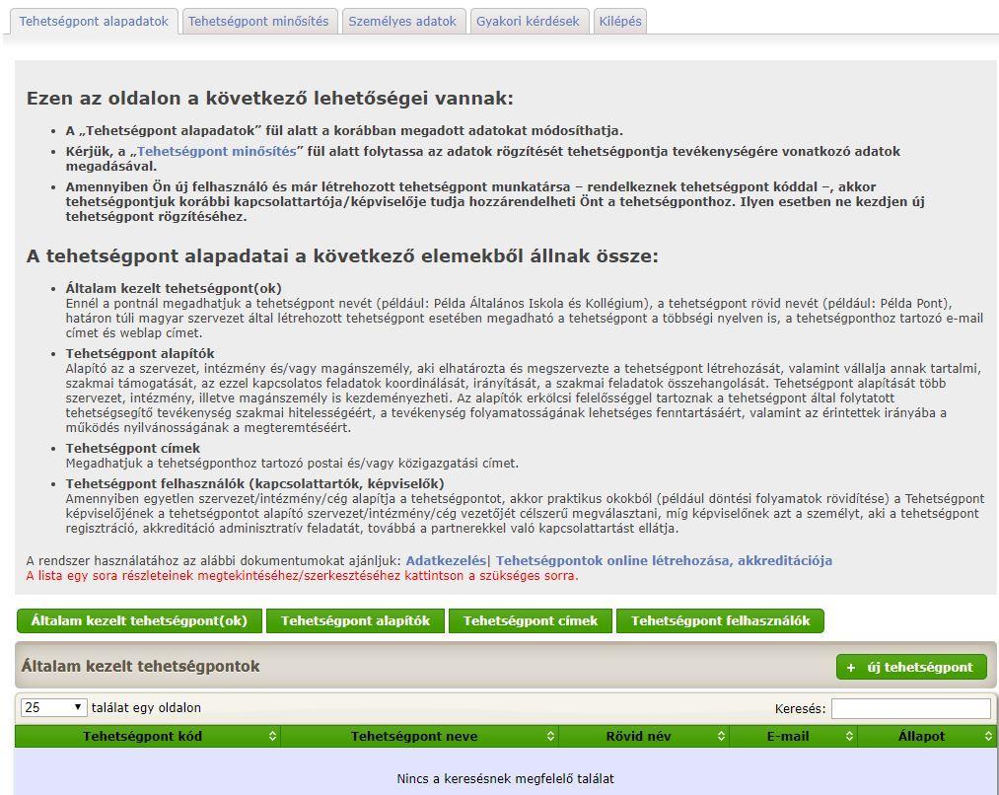Click sort arrows icon in Rövid név header
999x795 pixels.
(721, 737)
